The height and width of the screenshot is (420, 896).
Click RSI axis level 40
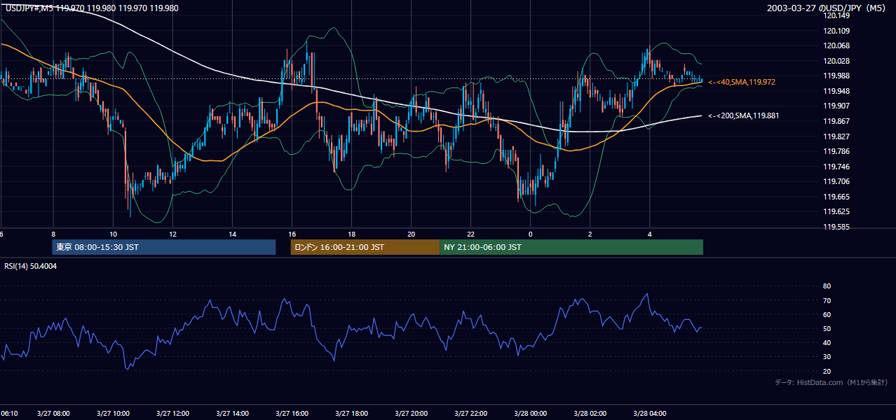tap(827, 342)
